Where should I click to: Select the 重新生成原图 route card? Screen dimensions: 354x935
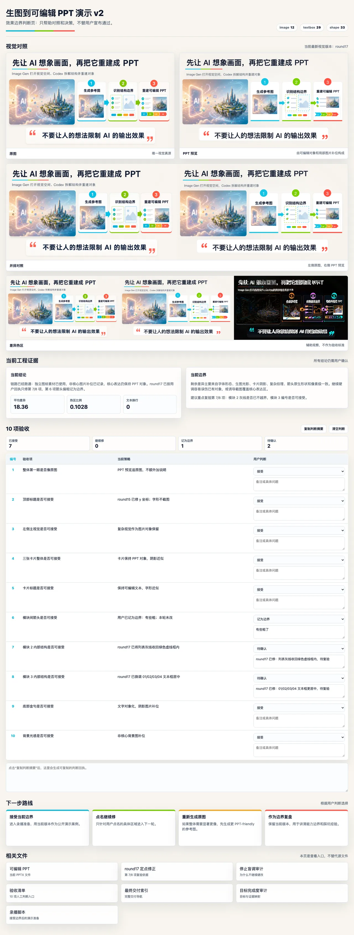(x=220, y=828)
